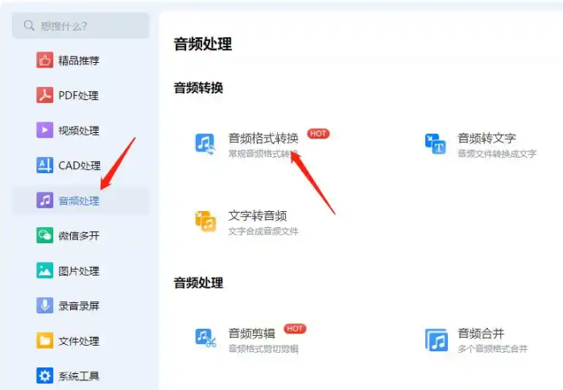Launch 音频合并 by its title

[x=481, y=334]
